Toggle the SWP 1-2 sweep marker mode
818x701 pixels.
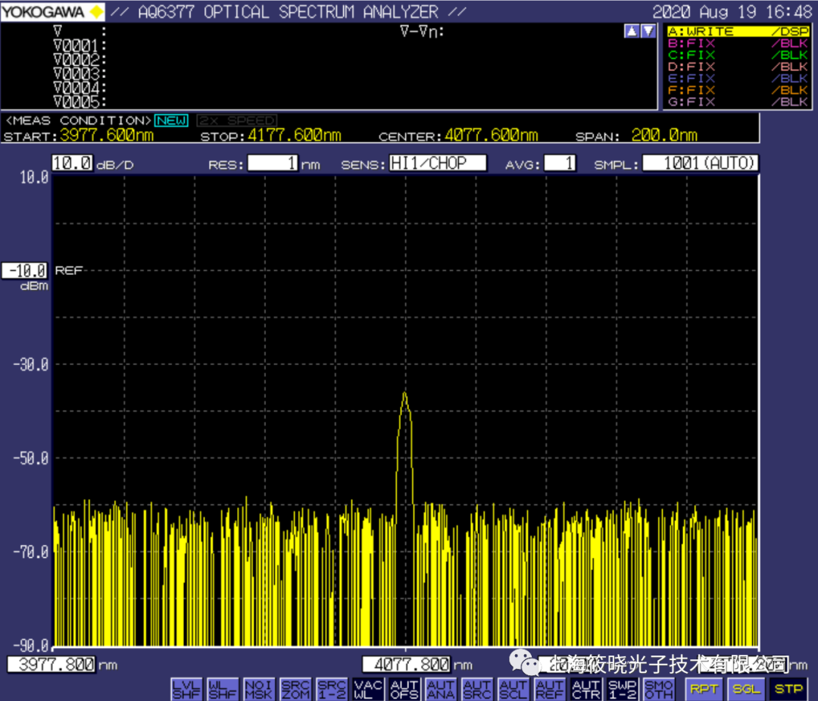[623, 689]
